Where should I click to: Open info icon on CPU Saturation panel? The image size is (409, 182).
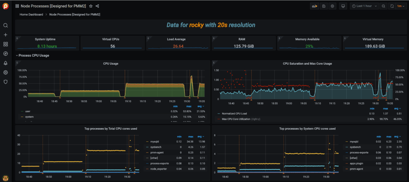(x=214, y=63)
